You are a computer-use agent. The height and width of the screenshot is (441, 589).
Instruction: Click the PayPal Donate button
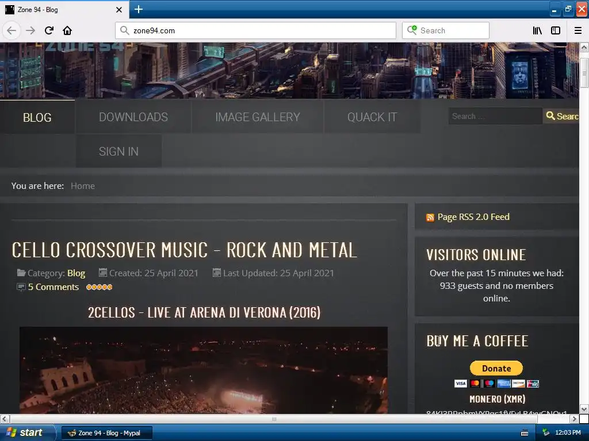(x=496, y=368)
